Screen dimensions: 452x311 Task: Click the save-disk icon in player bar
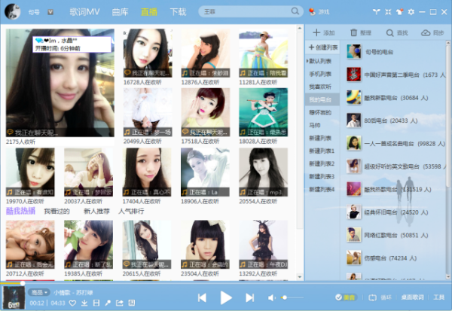click(96, 303)
